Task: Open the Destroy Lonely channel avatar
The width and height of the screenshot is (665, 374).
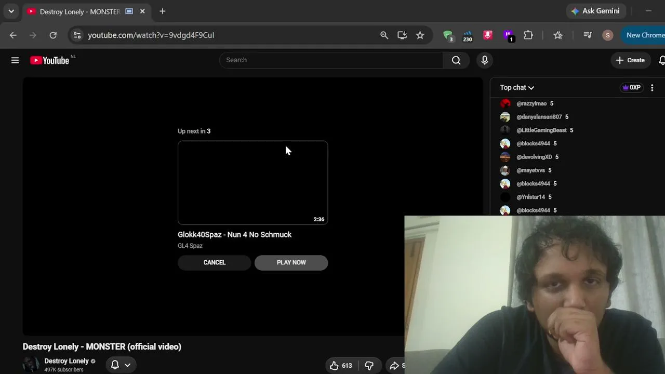Action: [x=31, y=365]
